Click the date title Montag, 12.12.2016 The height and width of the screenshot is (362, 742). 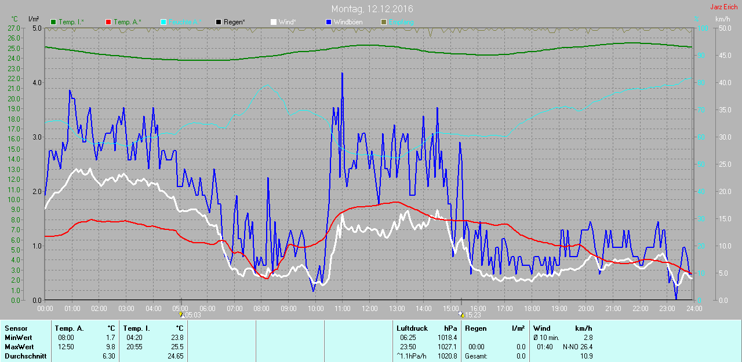(372, 9)
